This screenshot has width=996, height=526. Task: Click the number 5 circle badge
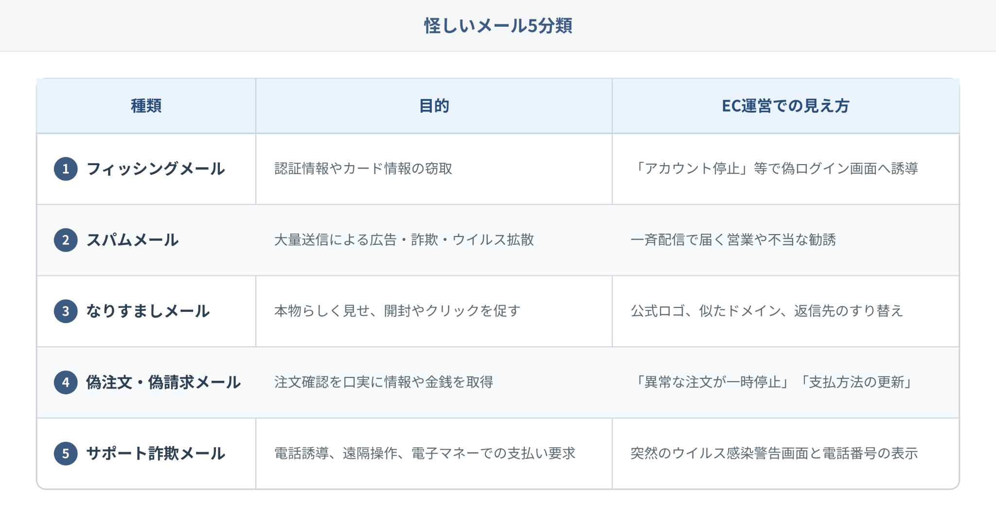[66, 454]
